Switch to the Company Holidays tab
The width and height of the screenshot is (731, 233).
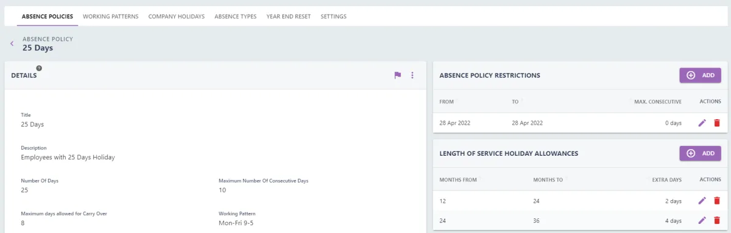coord(177,16)
